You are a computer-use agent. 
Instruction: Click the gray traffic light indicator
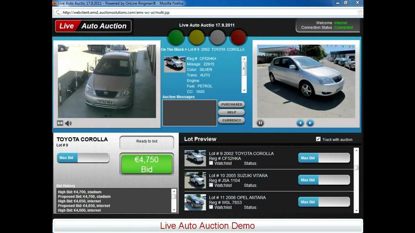coord(218,38)
